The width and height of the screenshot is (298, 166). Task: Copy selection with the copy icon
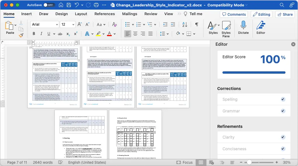coord(21,29)
